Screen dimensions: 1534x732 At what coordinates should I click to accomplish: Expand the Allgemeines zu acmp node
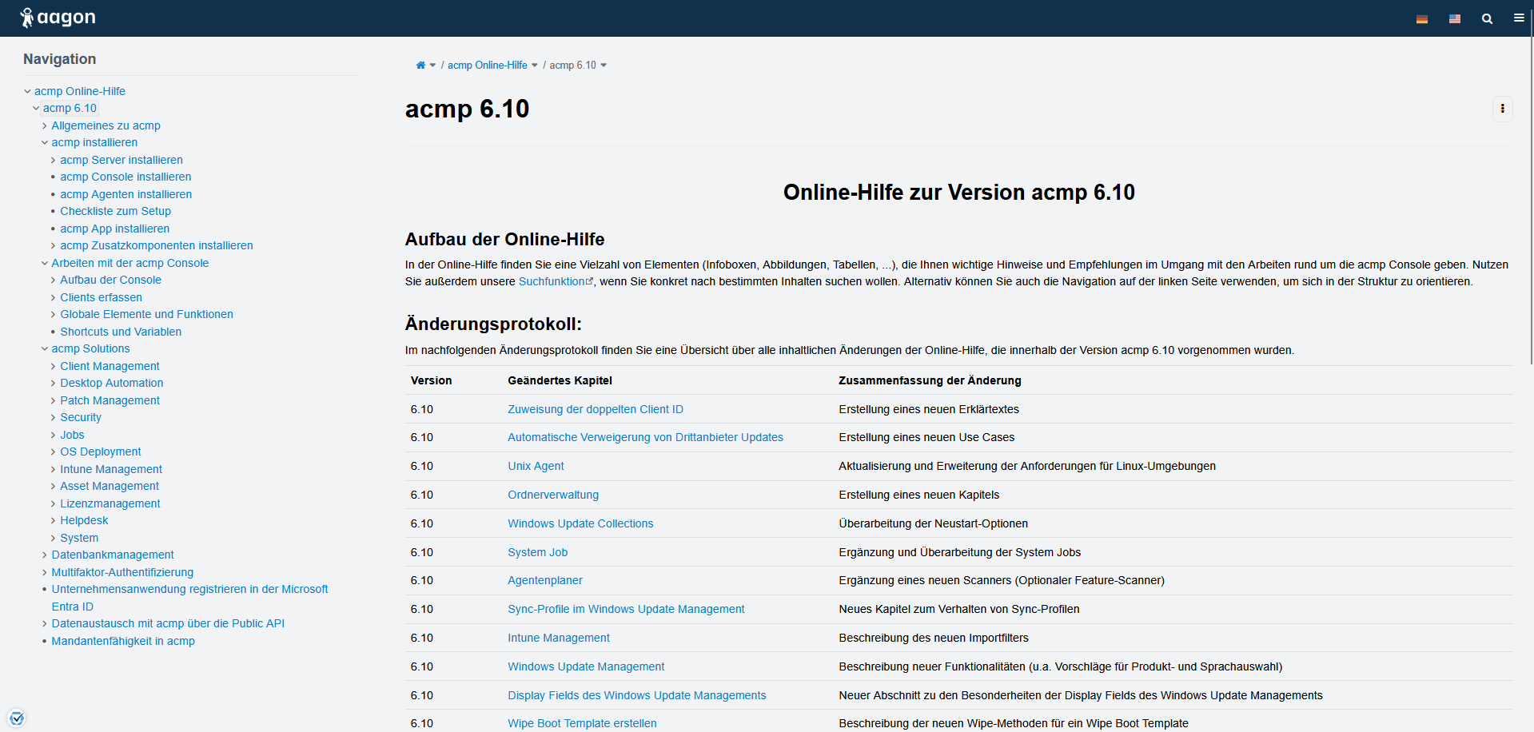click(45, 126)
